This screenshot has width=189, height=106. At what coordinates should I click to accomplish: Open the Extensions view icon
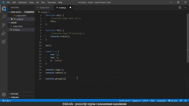click(x=4, y=42)
